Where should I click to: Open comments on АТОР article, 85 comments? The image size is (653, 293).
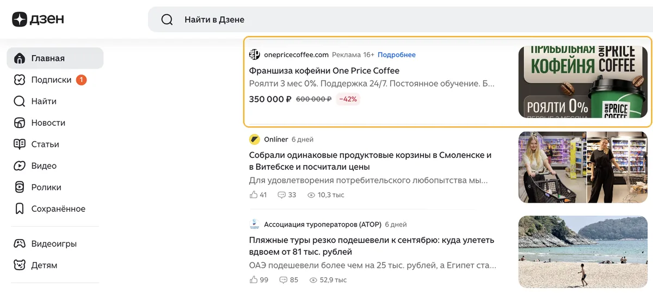pyautogui.click(x=288, y=280)
